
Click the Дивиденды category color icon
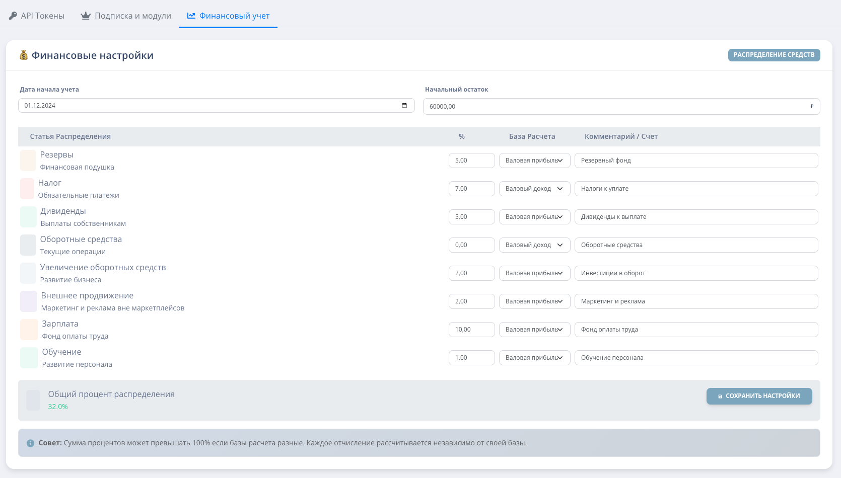click(28, 217)
